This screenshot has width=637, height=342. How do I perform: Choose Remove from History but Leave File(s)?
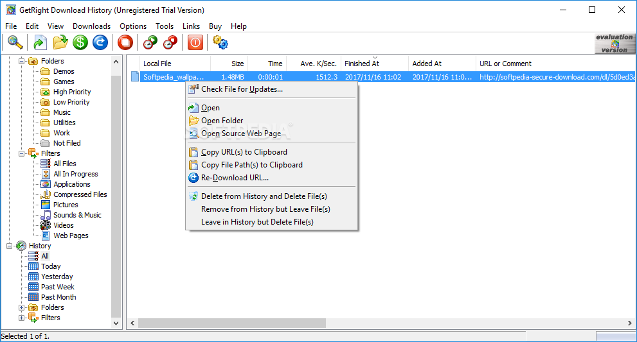pos(271,209)
